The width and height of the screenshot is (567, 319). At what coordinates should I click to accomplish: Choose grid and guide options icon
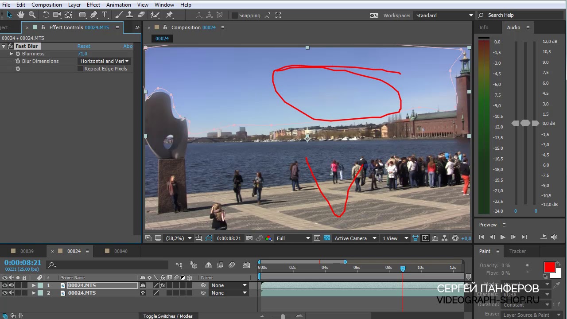coord(198,238)
